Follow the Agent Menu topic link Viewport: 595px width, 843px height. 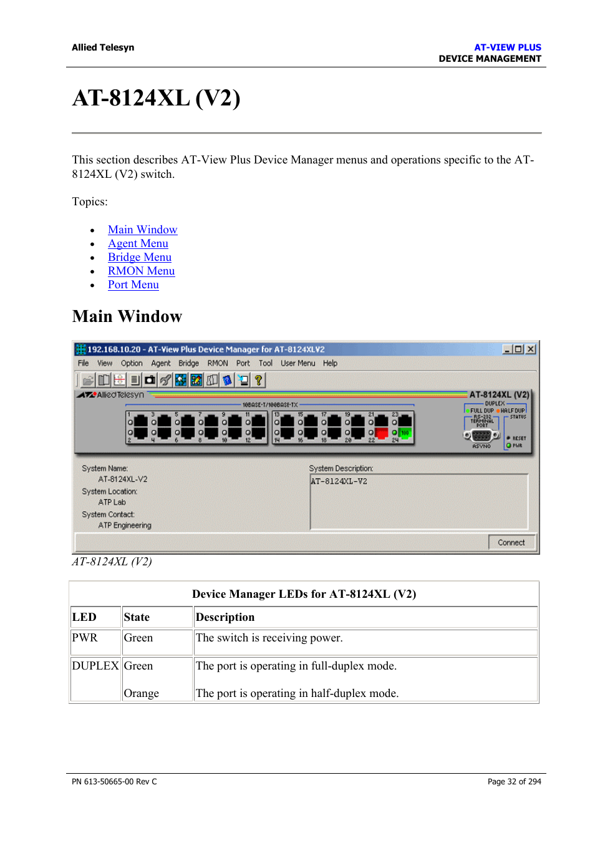[138, 243]
